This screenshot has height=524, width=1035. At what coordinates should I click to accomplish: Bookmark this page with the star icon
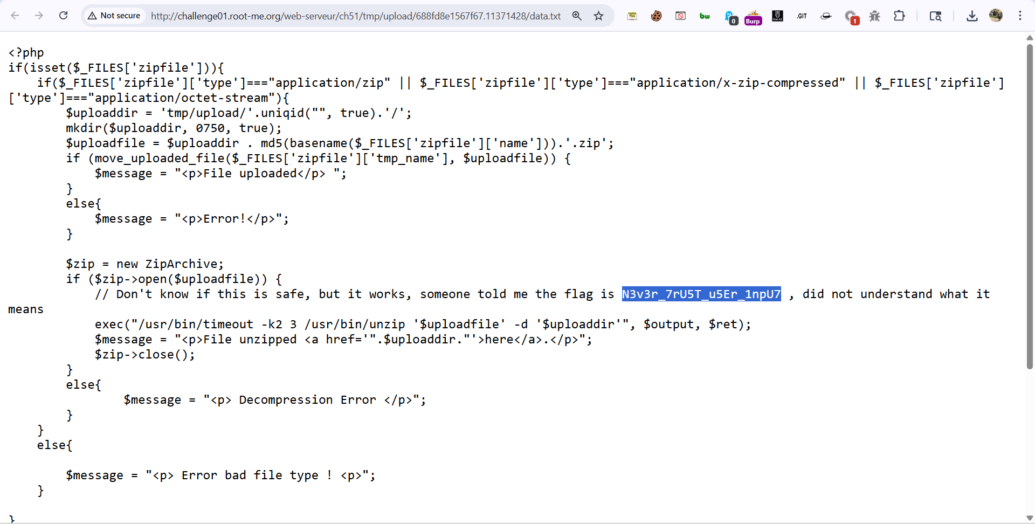pyautogui.click(x=598, y=16)
